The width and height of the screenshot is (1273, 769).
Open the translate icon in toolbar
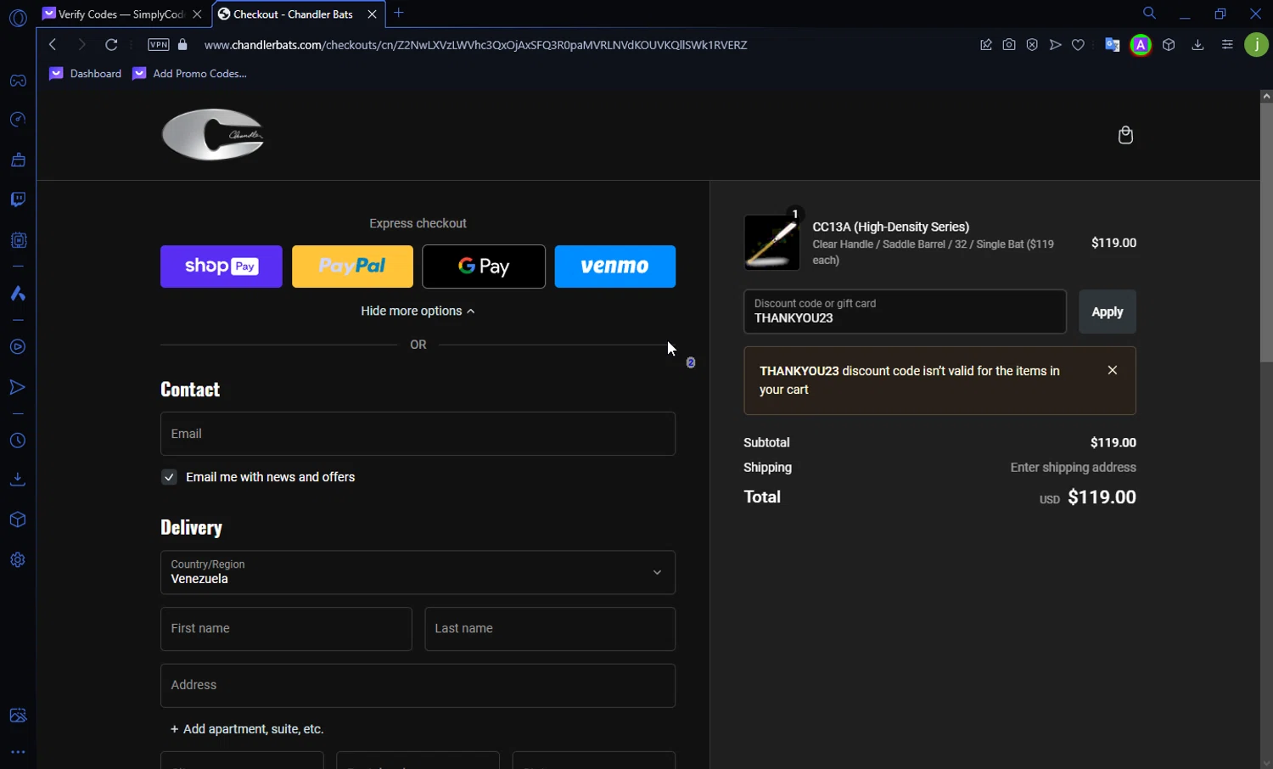pos(1112,45)
